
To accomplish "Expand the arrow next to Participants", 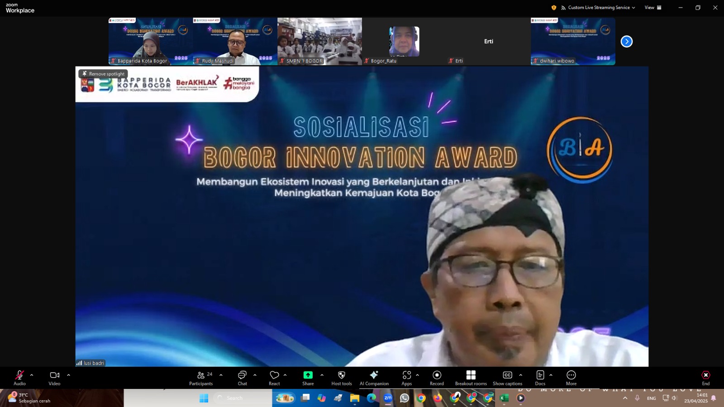I will tap(221, 375).
